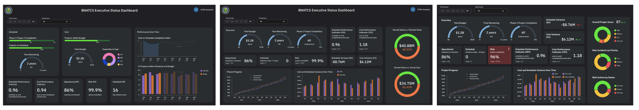The height and width of the screenshot is (110, 639).
Task: Click the Risk Incidents by Priority donut chart
Action: coord(602,62)
